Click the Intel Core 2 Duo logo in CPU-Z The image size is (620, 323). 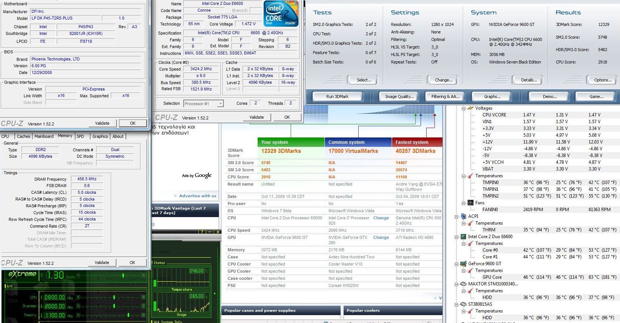click(x=281, y=14)
